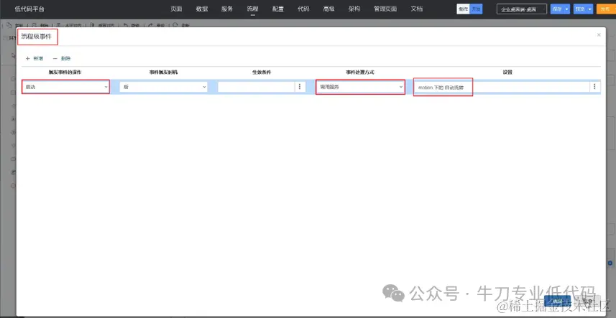Switch mode toggle to 制作
Viewport: 616px width, 318px height.
(x=463, y=9)
